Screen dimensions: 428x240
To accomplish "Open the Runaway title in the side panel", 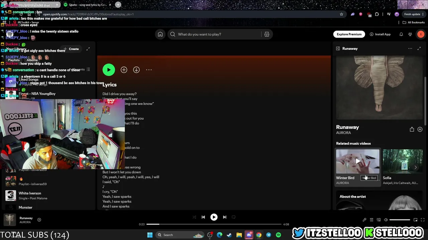I will [x=347, y=127].
